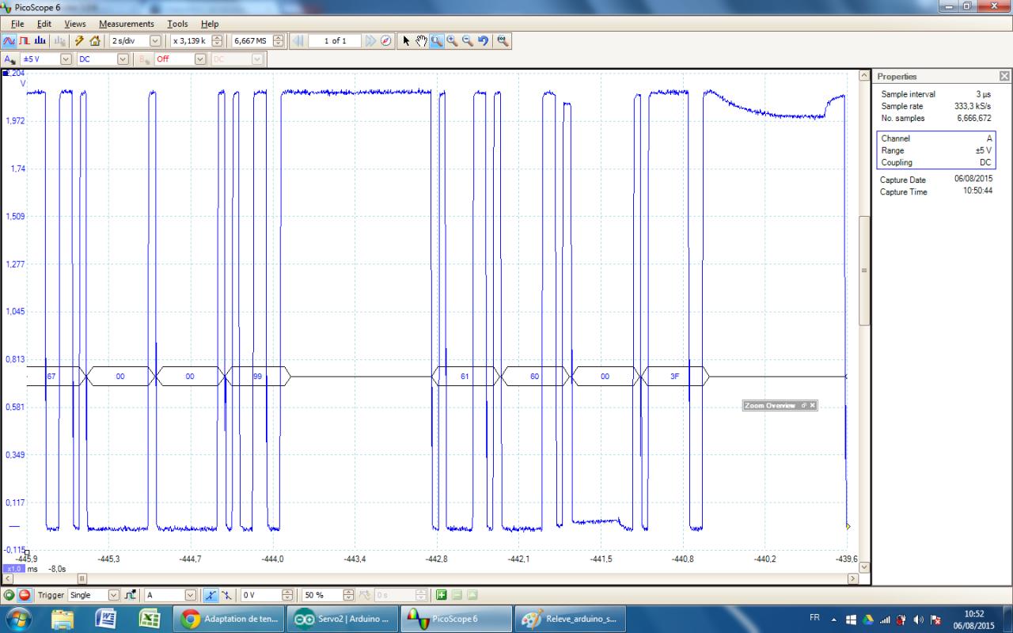
Task: Adjust the 50 % pre-trigger spinner
Action: coord(348,595)
